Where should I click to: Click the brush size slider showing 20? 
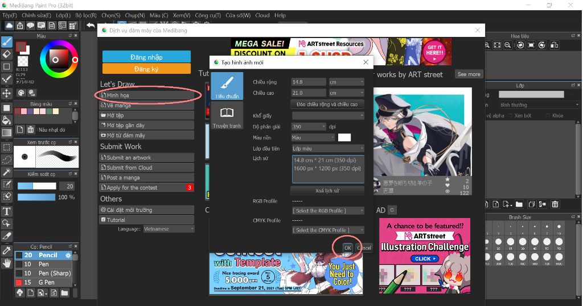click(x=37, y=186)
